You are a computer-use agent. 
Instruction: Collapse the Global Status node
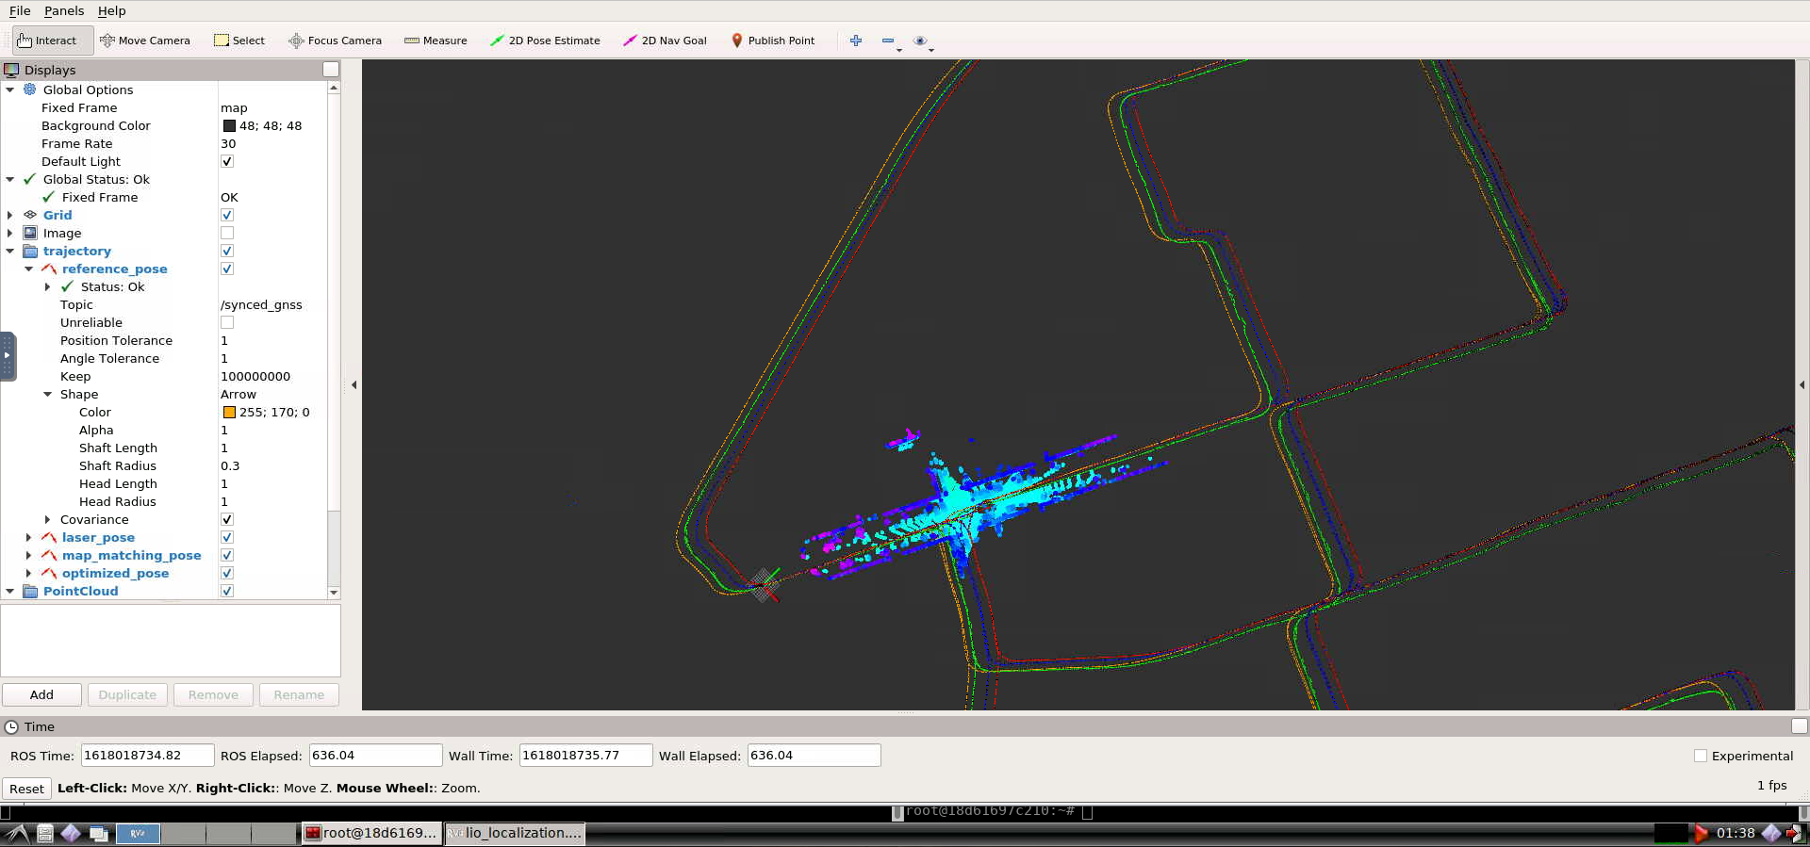click(x=10, y=179)
